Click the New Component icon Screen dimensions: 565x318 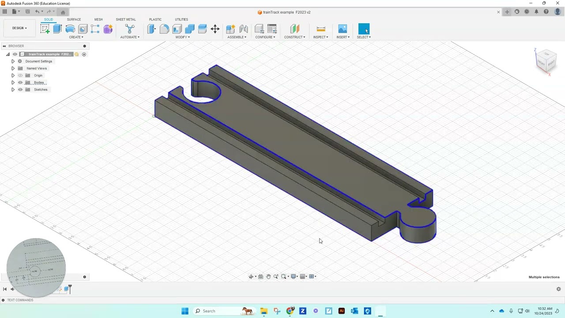point(230,29)
